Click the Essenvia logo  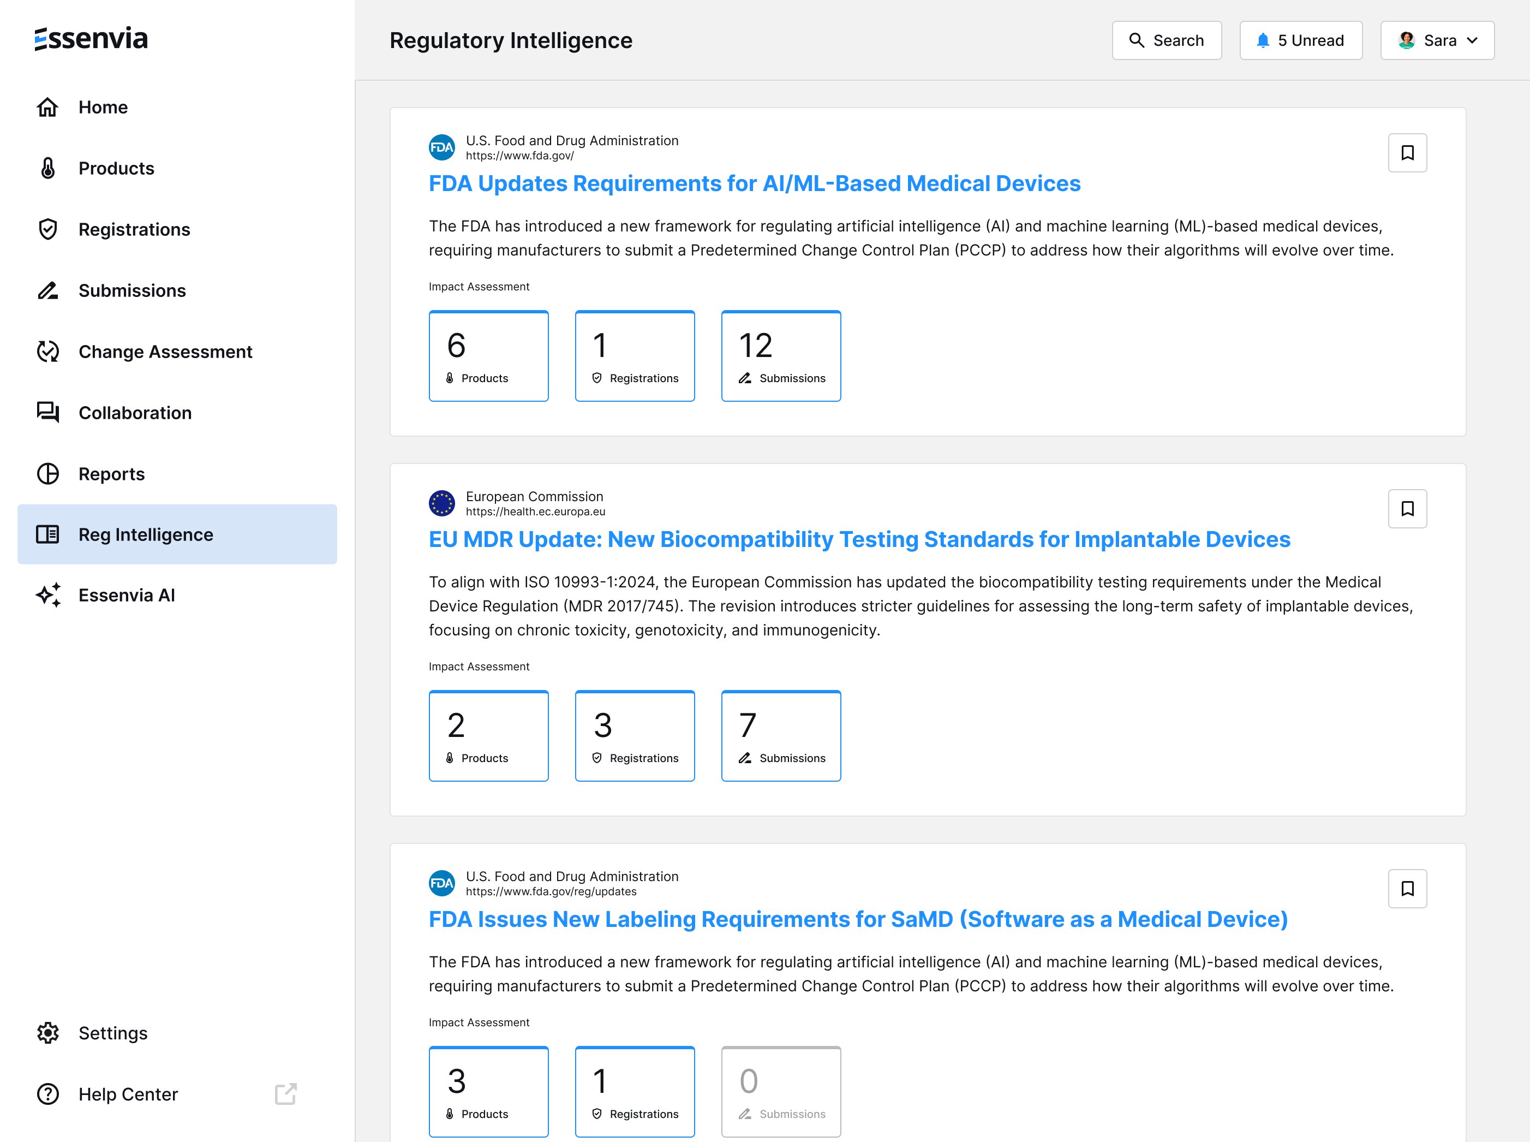[91, 39]
